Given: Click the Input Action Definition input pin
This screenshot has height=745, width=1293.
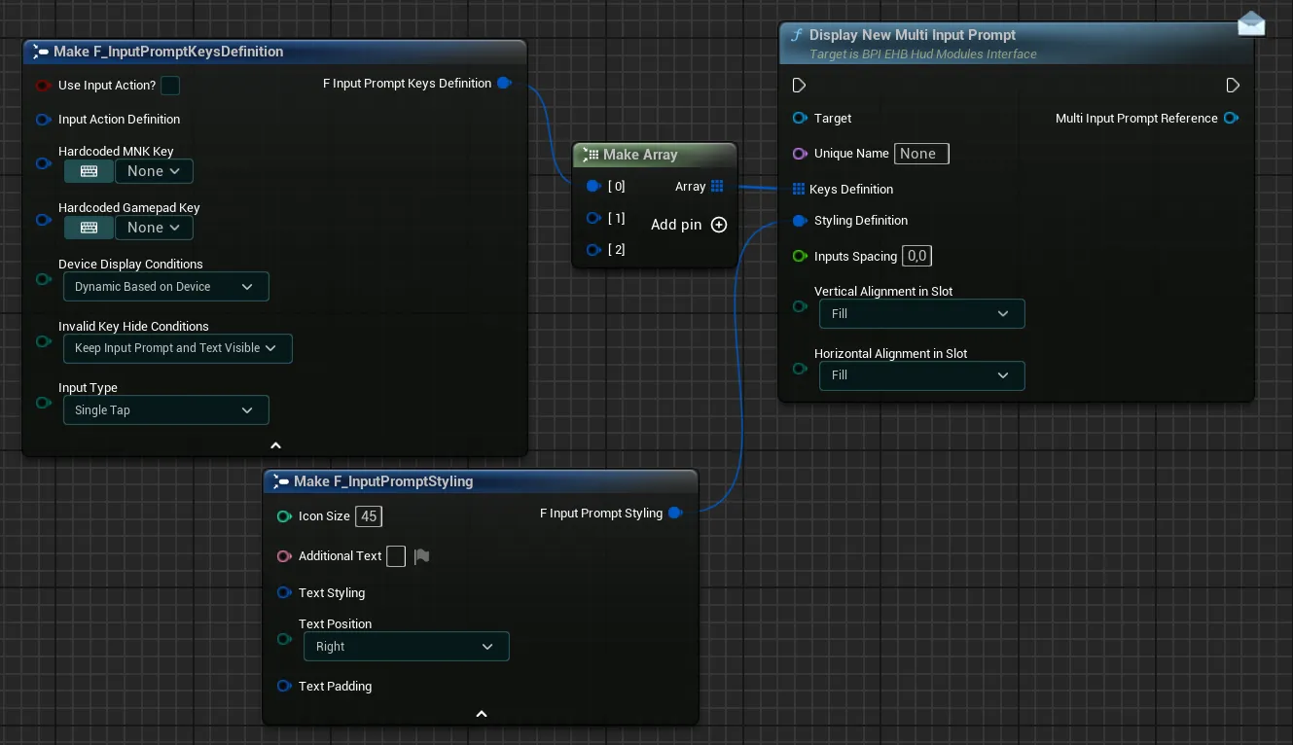Looking at the screenshot, I should tap(43, 120).
